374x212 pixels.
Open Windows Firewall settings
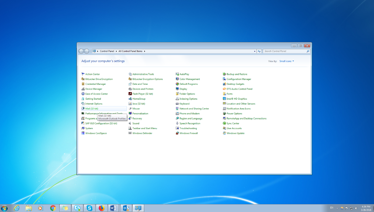(188, 133)
